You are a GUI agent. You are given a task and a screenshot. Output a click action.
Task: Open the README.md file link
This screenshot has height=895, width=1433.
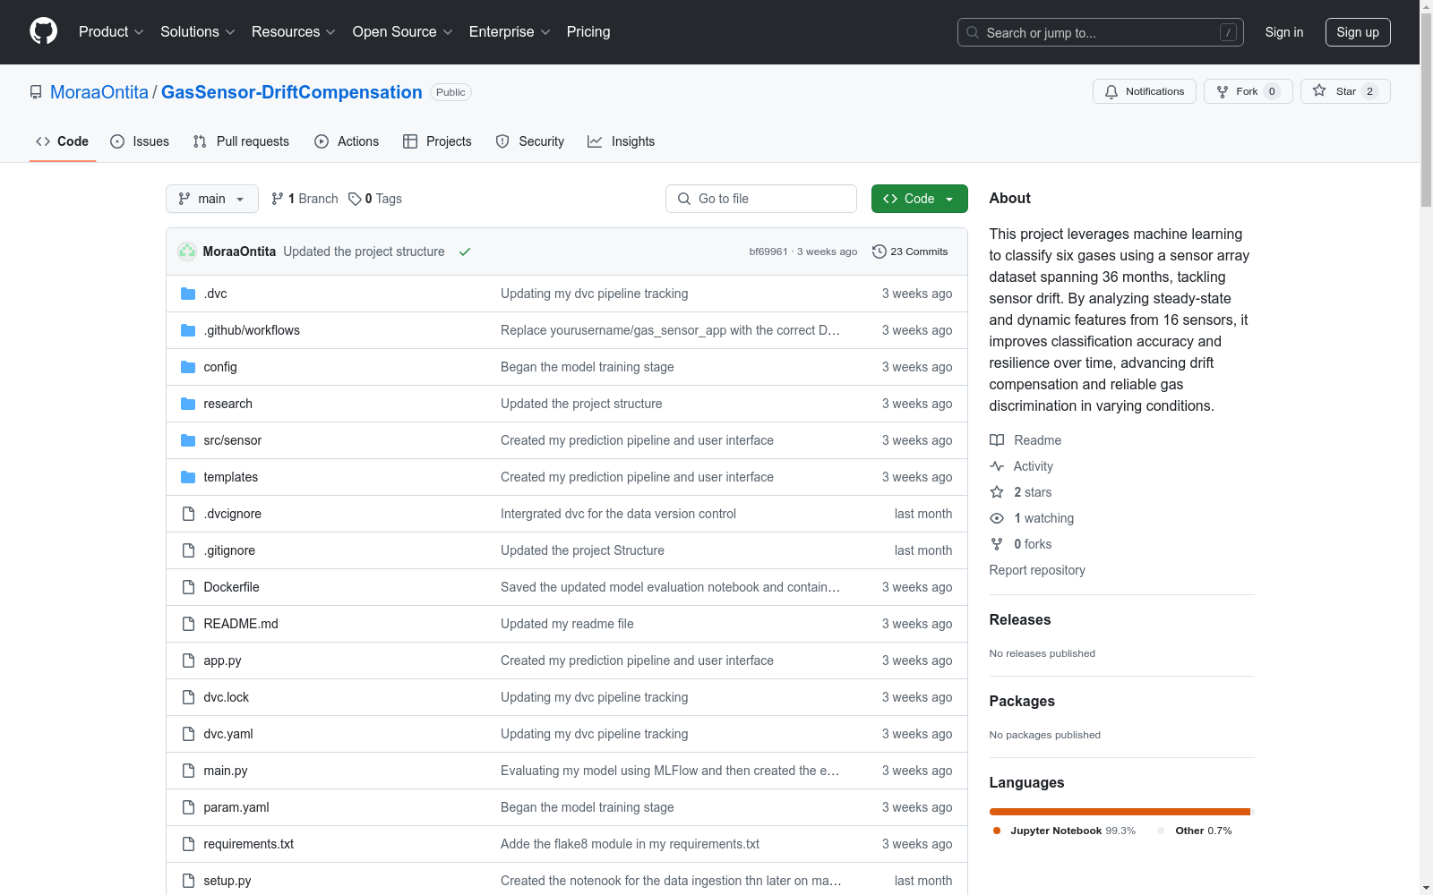pos(241,624)
